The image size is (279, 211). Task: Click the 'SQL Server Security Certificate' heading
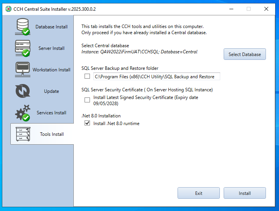click(147, 90)
